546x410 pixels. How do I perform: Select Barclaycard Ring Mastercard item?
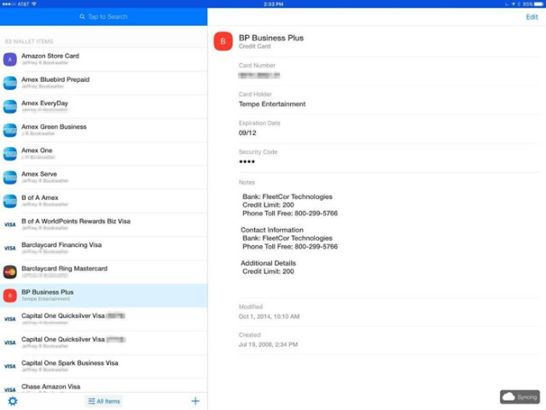pos(104,272)
